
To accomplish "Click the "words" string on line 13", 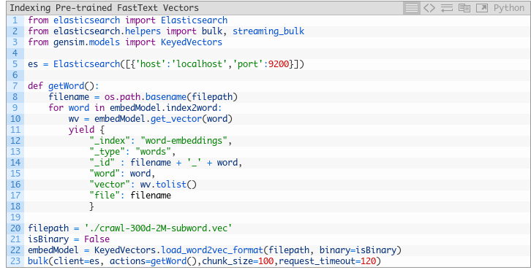I will (153, 151).
